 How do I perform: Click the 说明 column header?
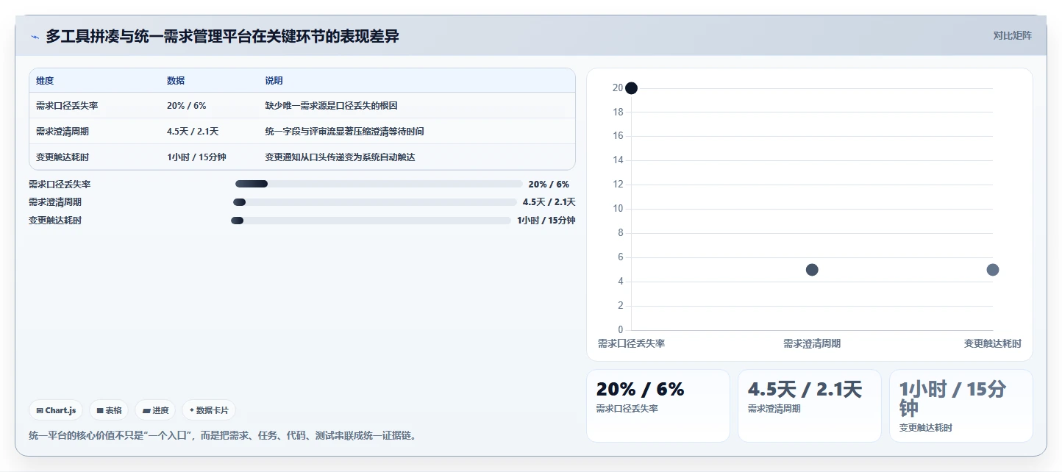(x=274, y=81)
